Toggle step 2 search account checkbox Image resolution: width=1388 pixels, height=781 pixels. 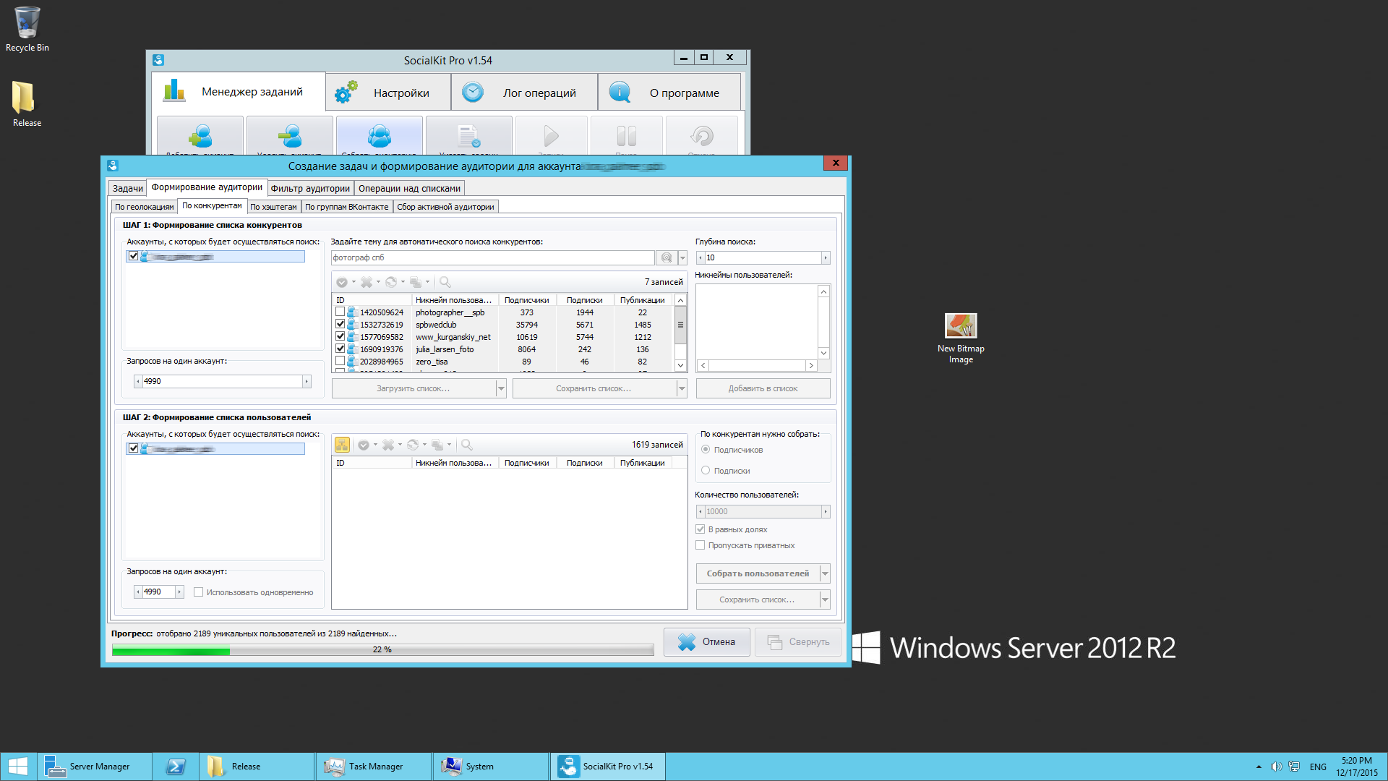coord(133,448)
